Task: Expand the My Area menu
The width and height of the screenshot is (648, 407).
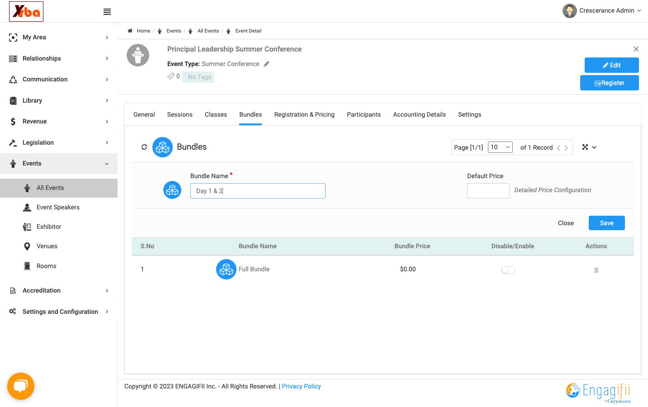Action: pyautogui.click(x=59, y=37)
